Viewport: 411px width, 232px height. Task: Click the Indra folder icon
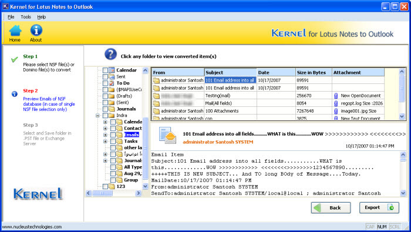click(x=112, y=115)
